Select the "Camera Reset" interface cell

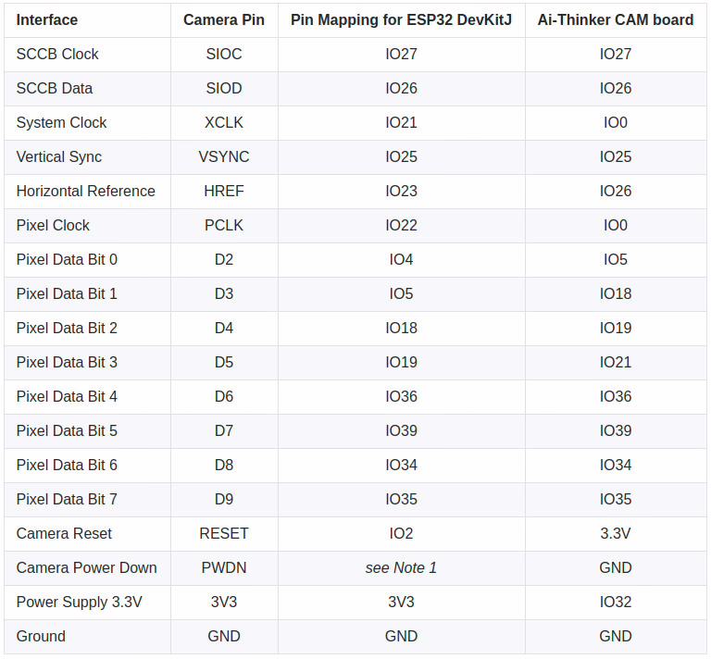coord(64,533)
